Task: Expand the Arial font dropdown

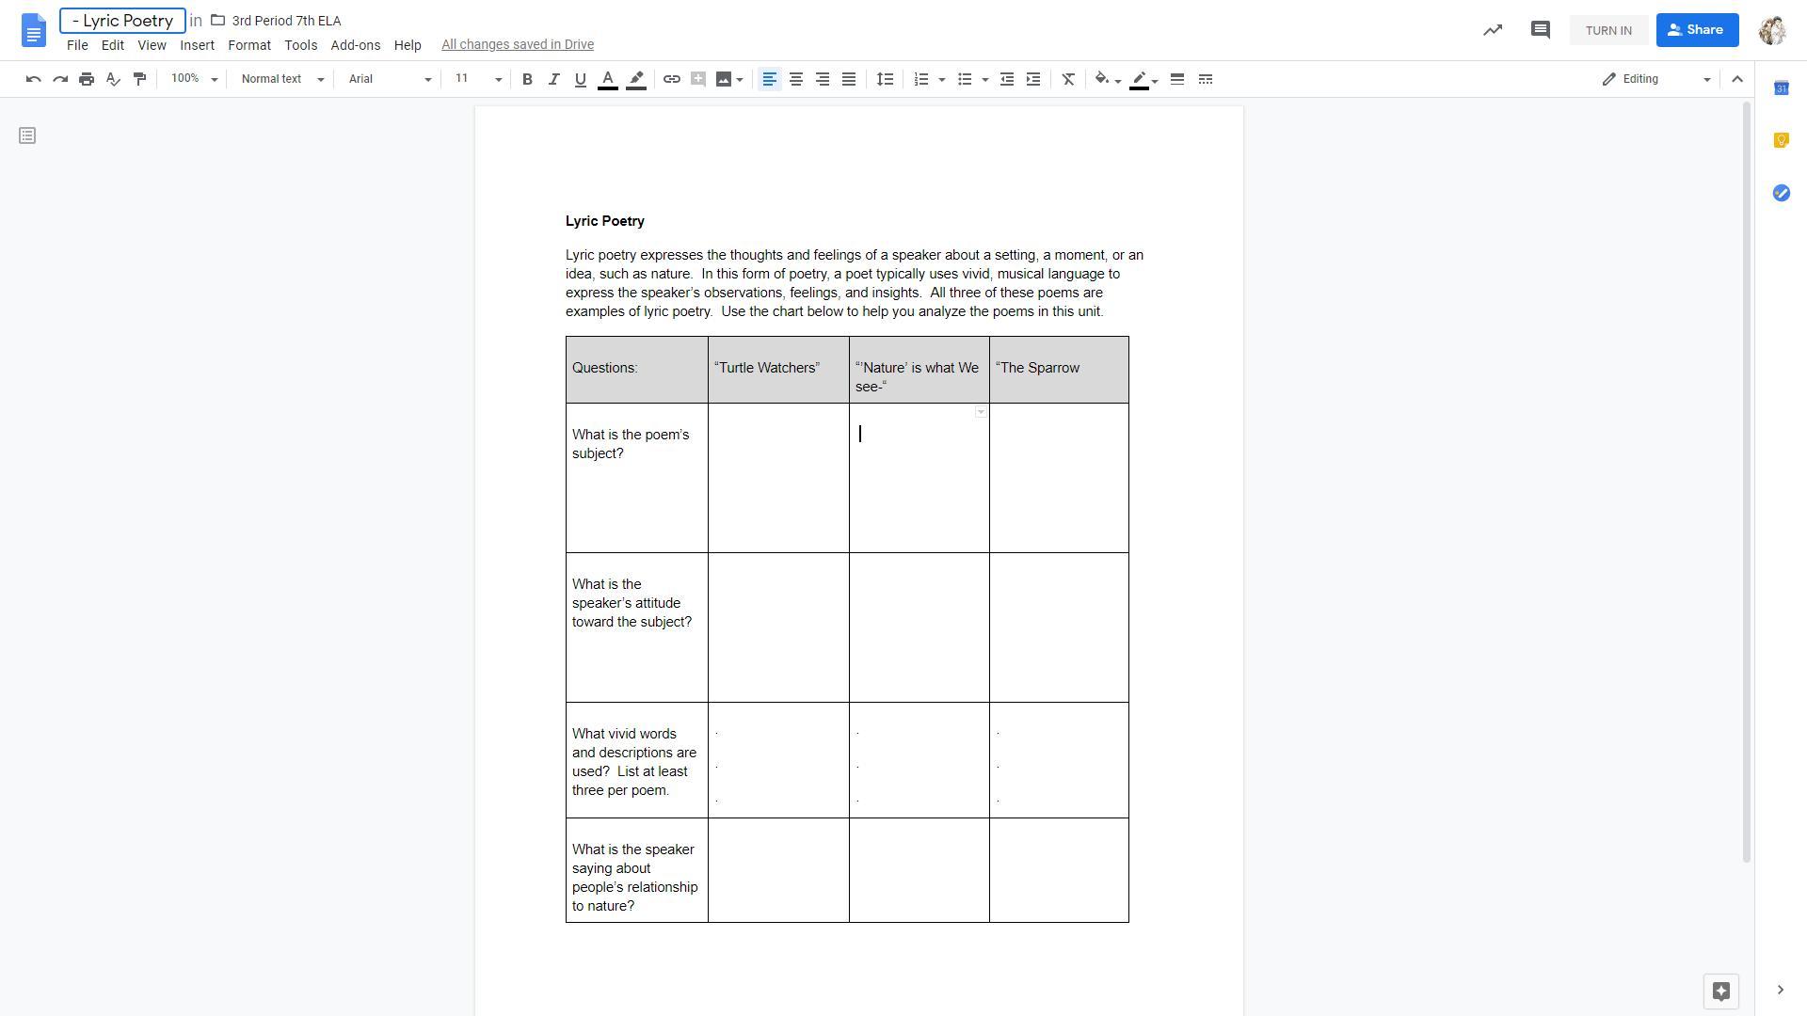Action: [x=389, y=79]
